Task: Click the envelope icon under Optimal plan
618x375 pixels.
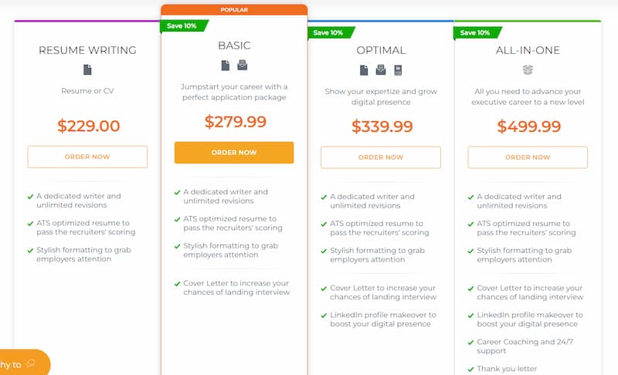Action: pyautogui.click(x=381, y=70)
